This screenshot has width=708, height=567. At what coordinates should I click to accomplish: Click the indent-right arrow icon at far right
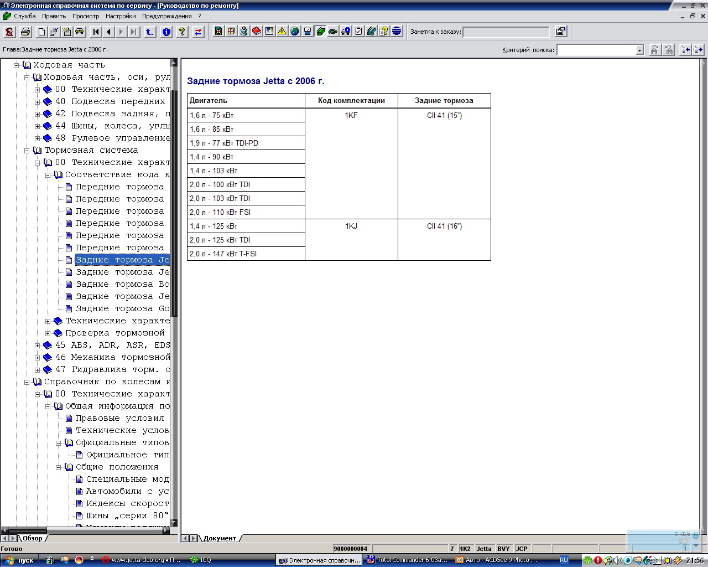click(x=698, y=50)
